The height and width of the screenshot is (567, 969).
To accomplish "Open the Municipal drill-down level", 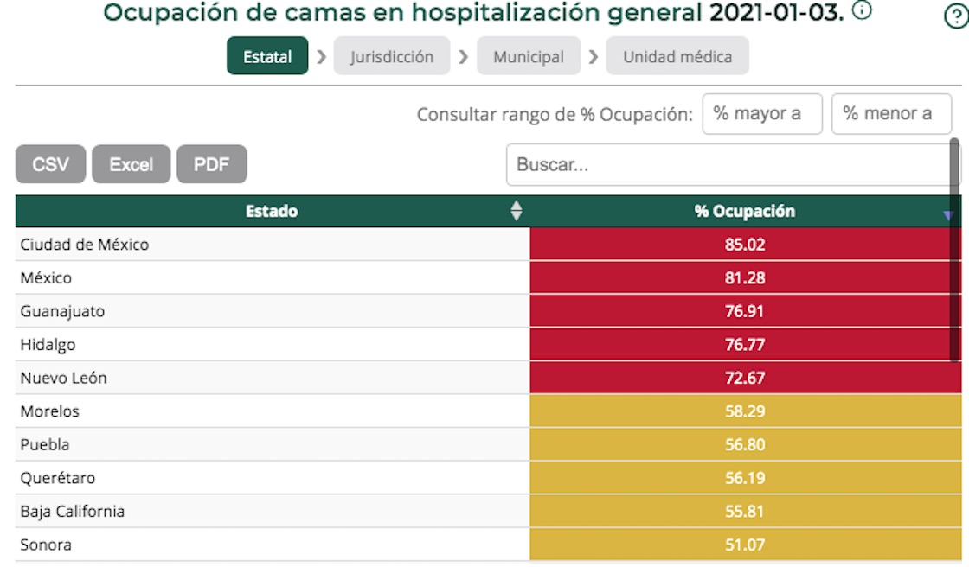I will pos(528,58).
